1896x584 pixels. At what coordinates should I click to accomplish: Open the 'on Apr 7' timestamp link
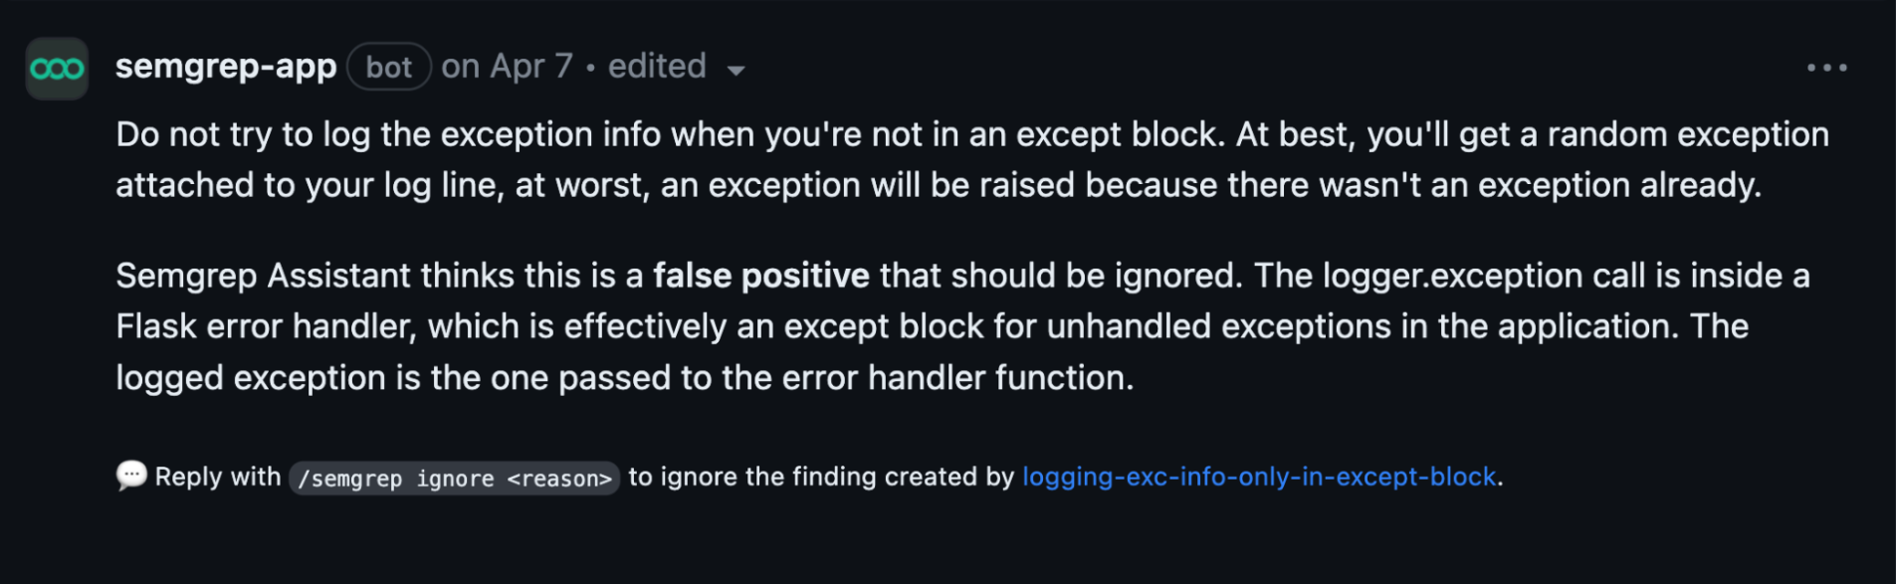point(507,67)
